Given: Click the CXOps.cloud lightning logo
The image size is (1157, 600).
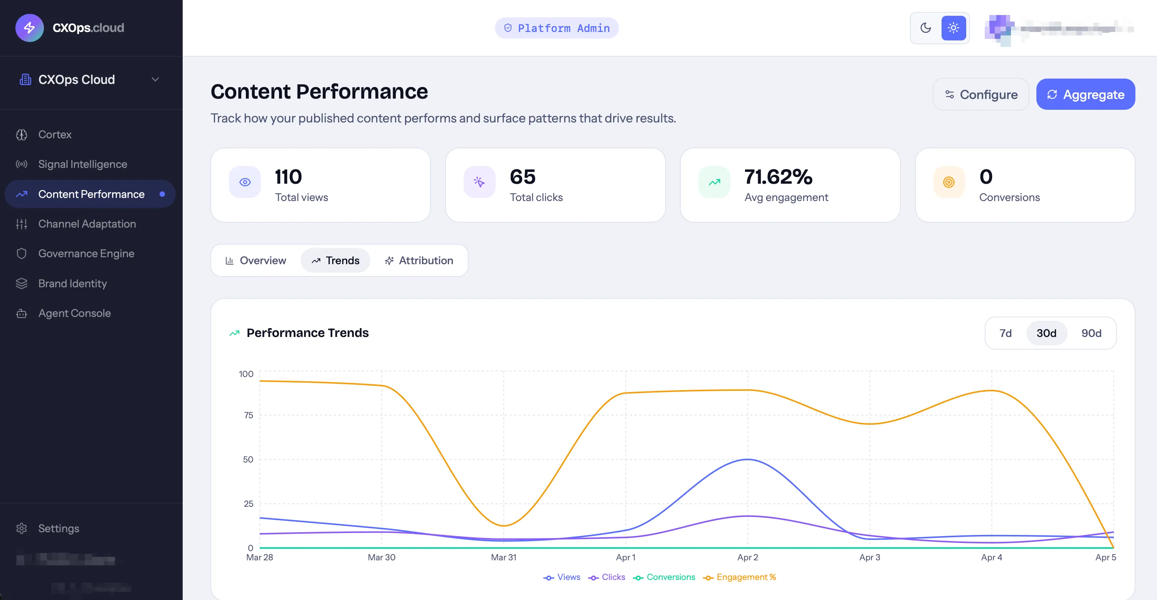Looking at the screenshot, I should click(x=30, y=28).
